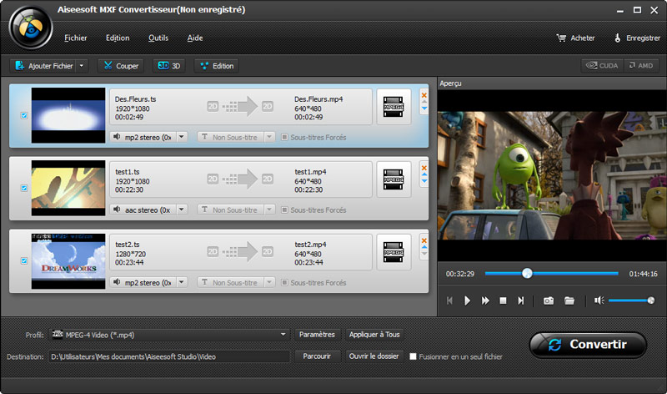Mute the preview volume speaker icon
The image size is (667, 394).
tap(599, 301)
